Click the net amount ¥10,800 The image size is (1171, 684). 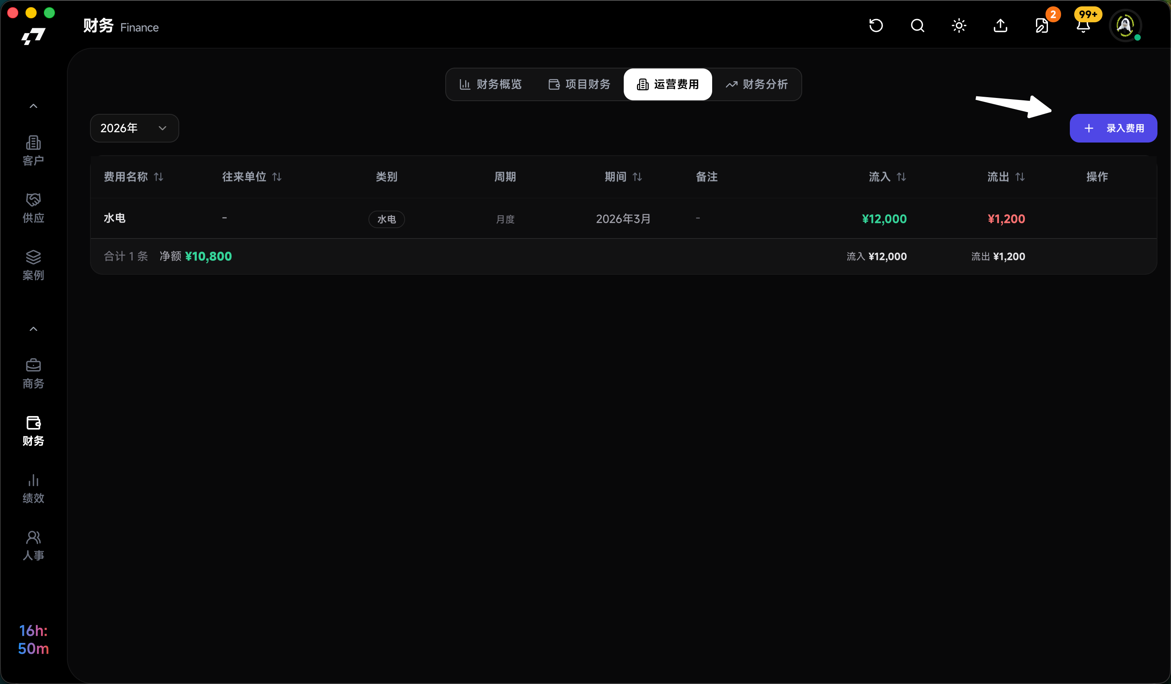pyautogui.click(x=208, y=256)
